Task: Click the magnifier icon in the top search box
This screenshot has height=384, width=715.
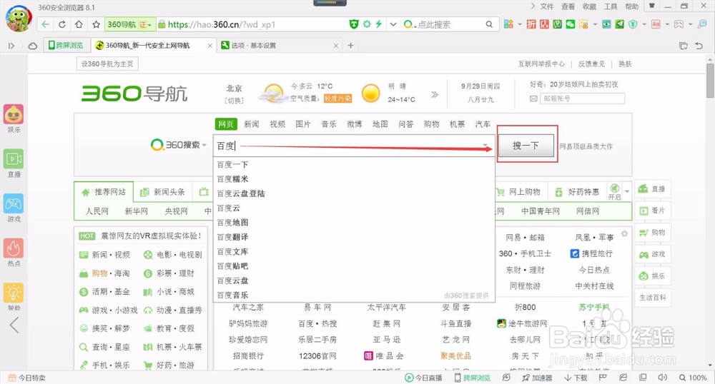Action: point(489,24)
